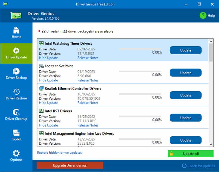The image size is (219, 172).
Task: Click the scroll down arrow in driver list
Action: pyautogui.click(x=211, y=144)
